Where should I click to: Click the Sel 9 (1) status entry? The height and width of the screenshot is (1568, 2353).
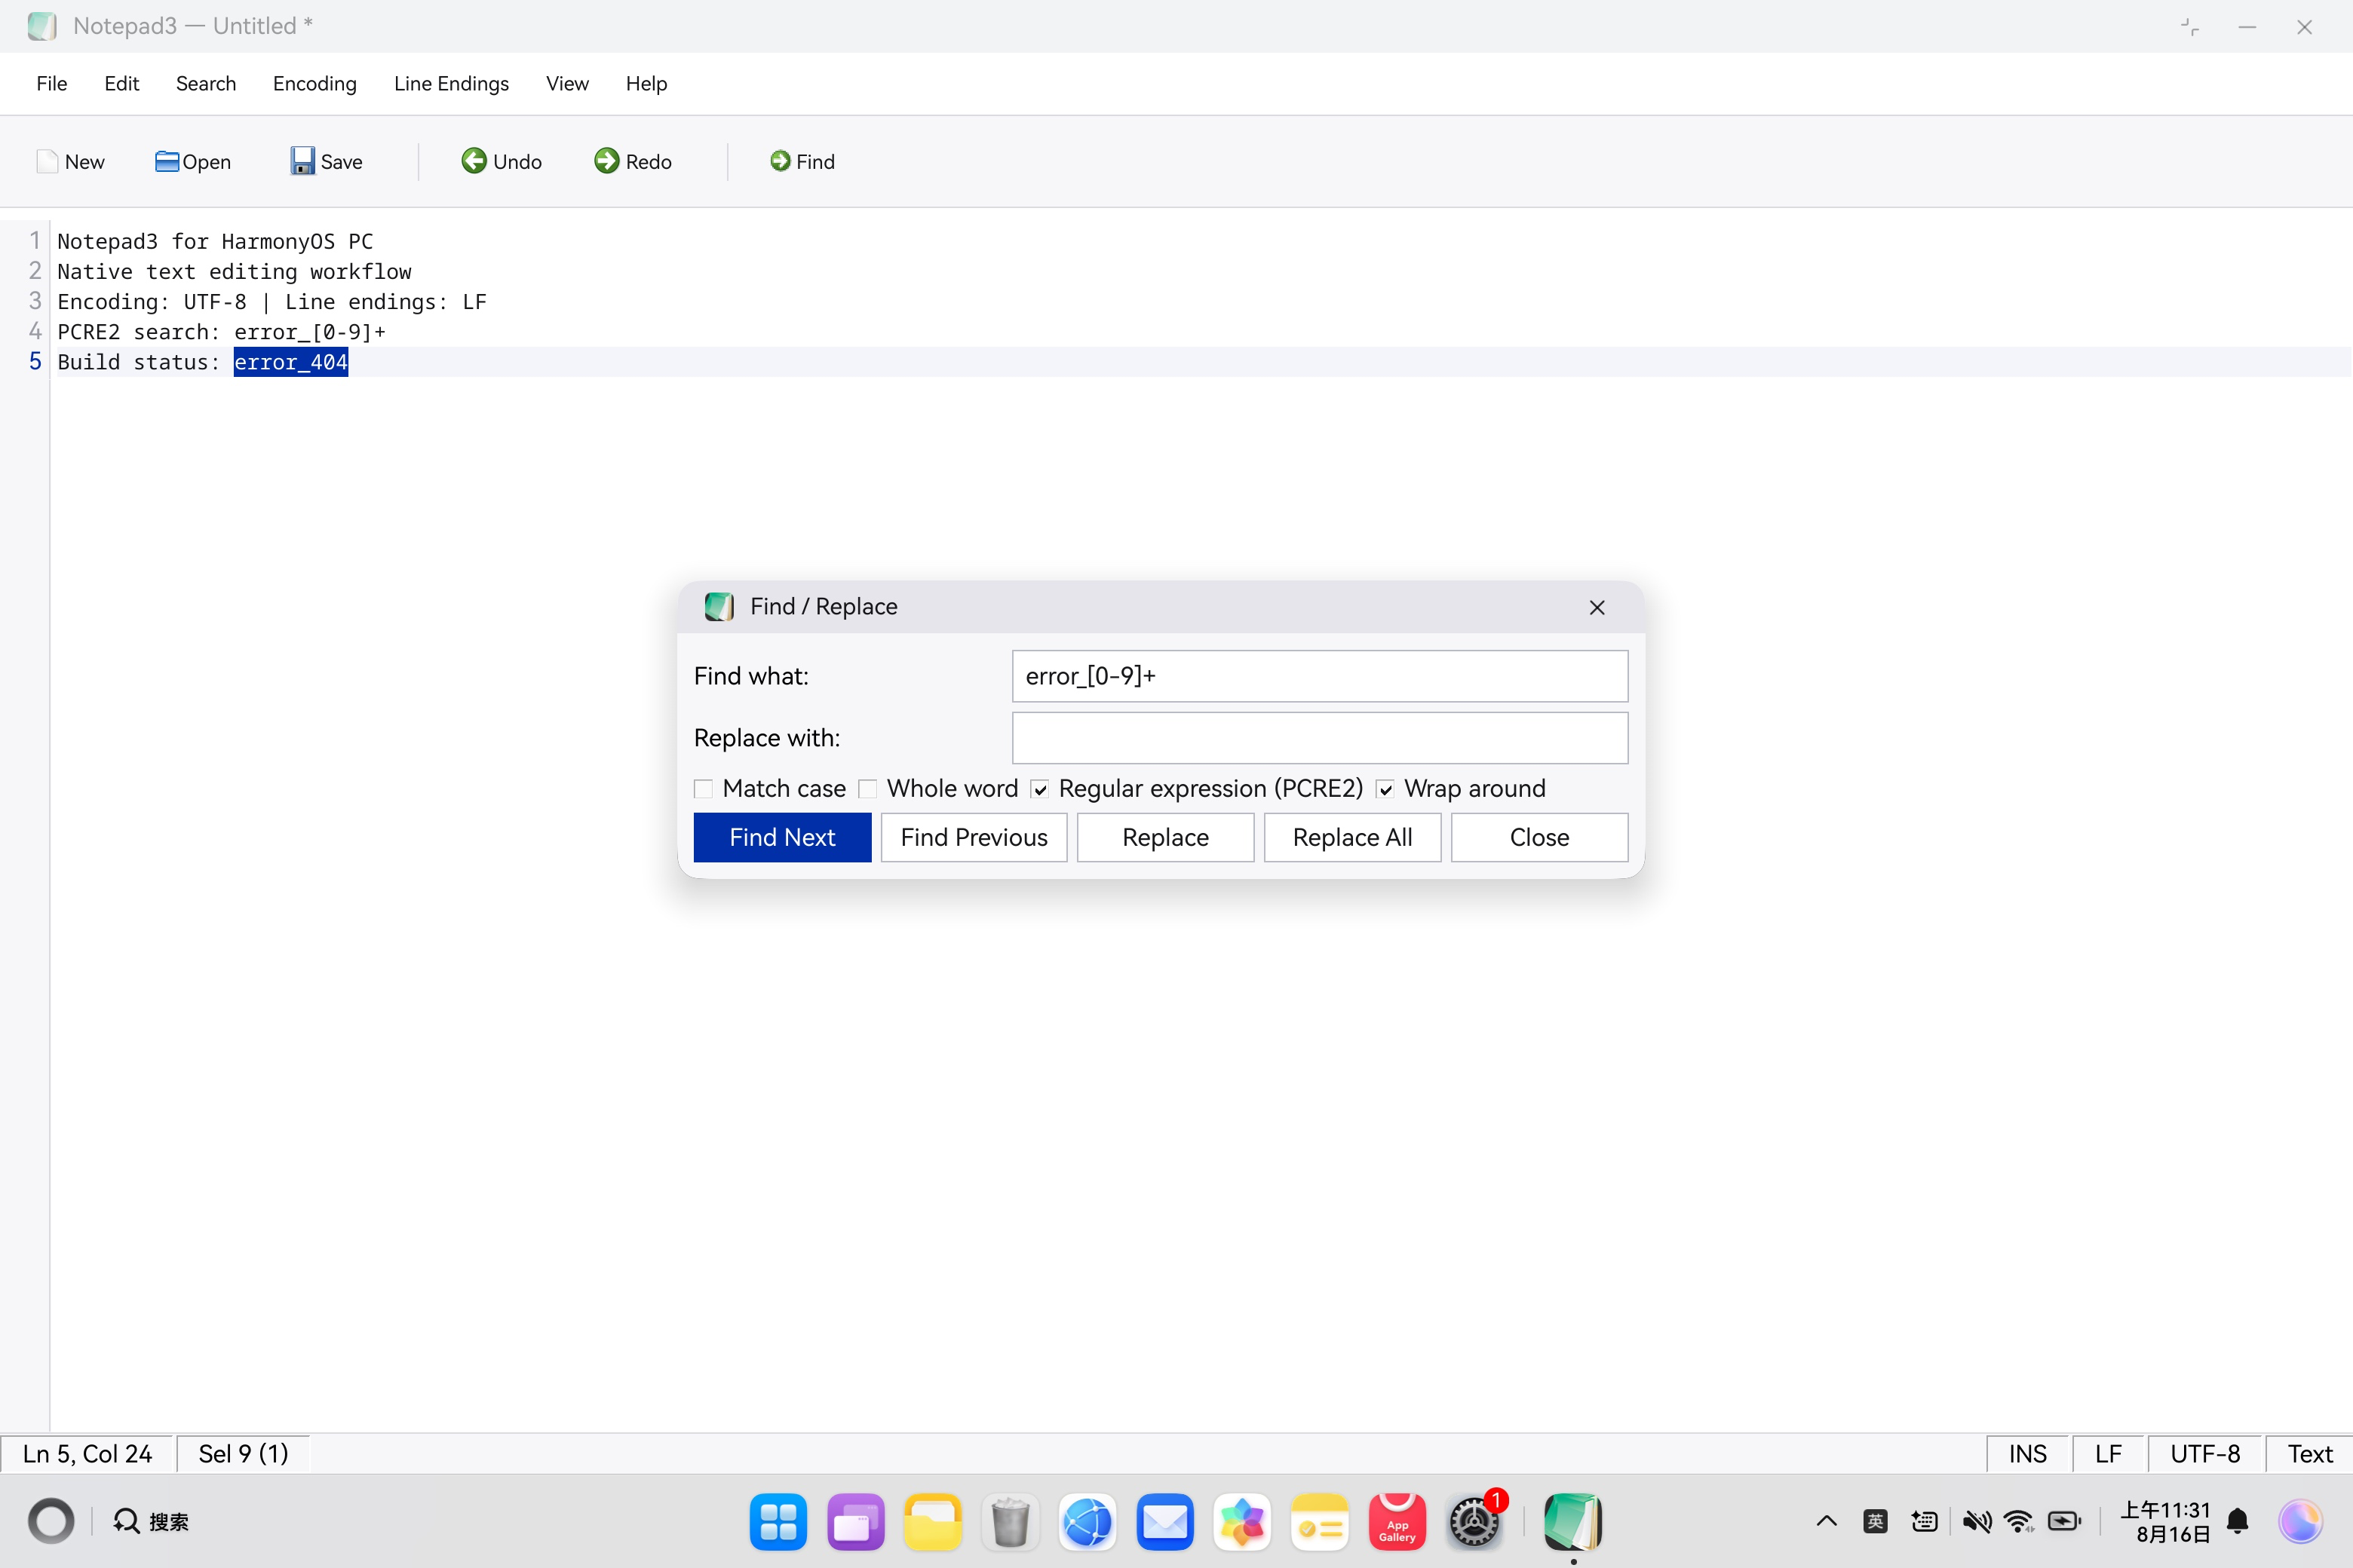point(243,1454)
